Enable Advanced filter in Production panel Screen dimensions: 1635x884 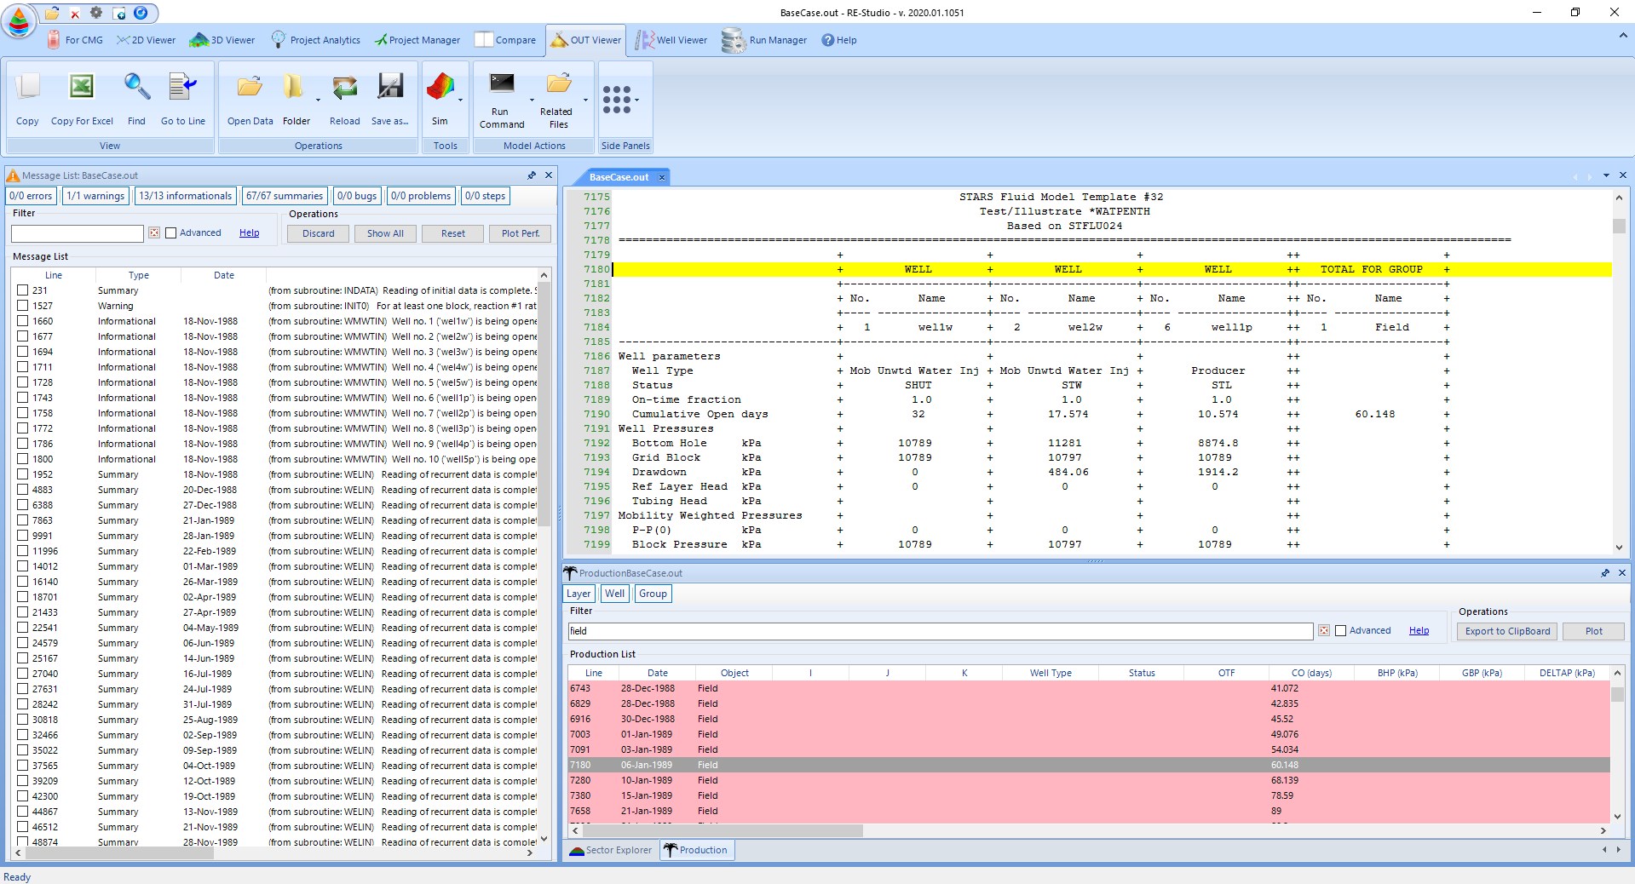[1341, 630]
